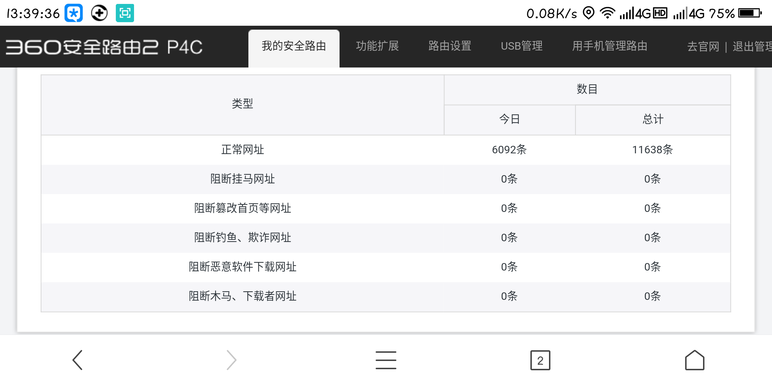
Task: Click total count for 阻断木马、下载者网址
Action: (653, 296)
